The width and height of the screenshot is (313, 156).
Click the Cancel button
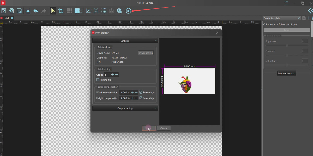[x=164, y=128]
